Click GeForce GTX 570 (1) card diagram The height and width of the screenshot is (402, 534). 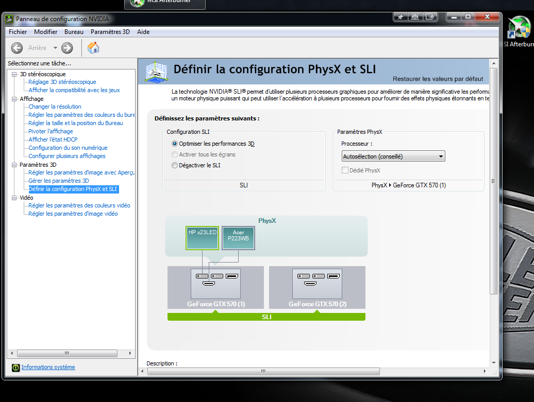215,287
